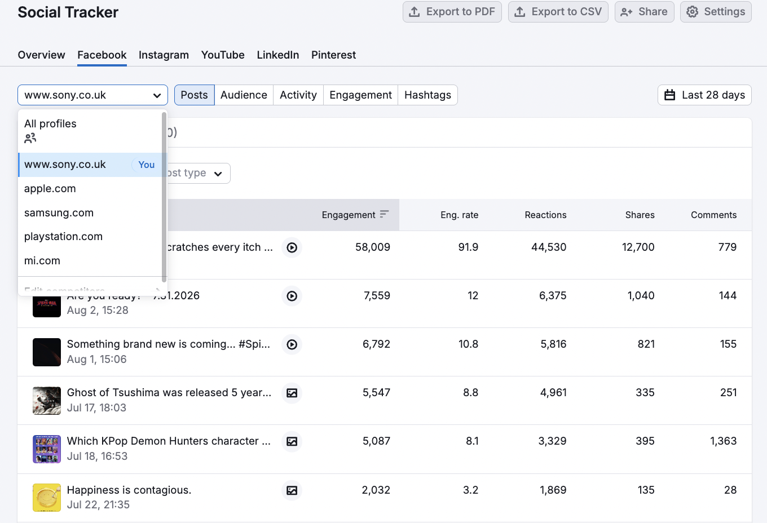Switch to the Instagram tab
This screenshot has height=523, width=767.
click(164, 55)
